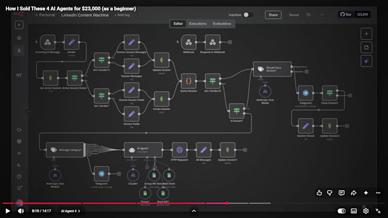Switch to the Executions tab

pyautogui.click(x=198, y=24)
